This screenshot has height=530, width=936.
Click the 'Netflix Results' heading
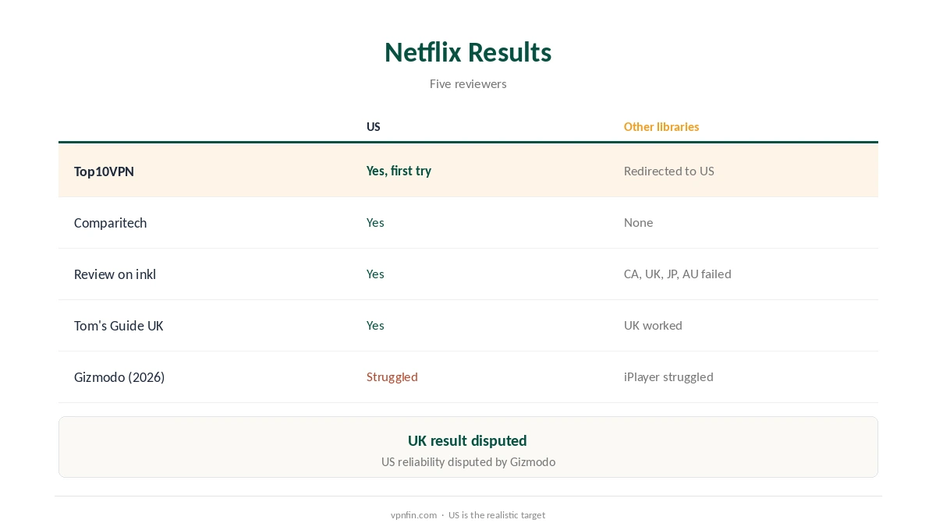point(468,52)
